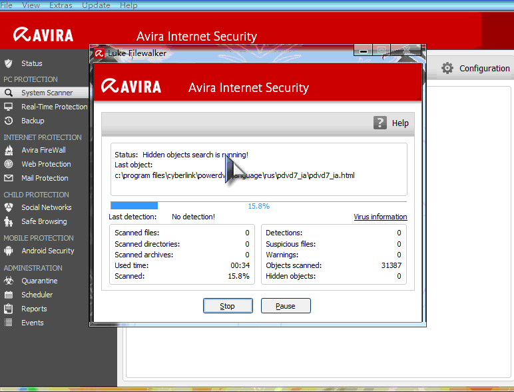Click the Avira FireWall flame icon

point(9,150)
